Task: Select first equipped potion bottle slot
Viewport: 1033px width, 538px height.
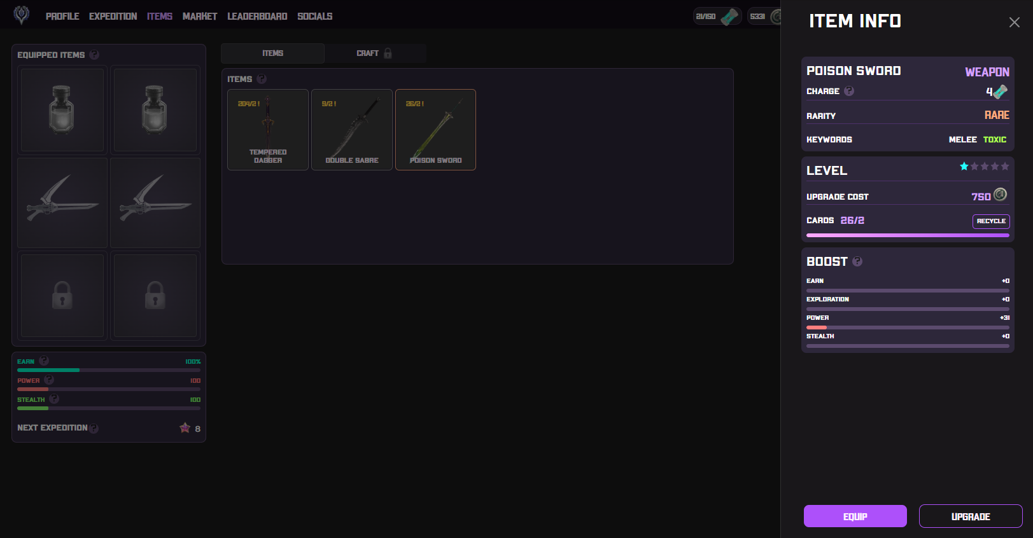Action: [62, 110]
